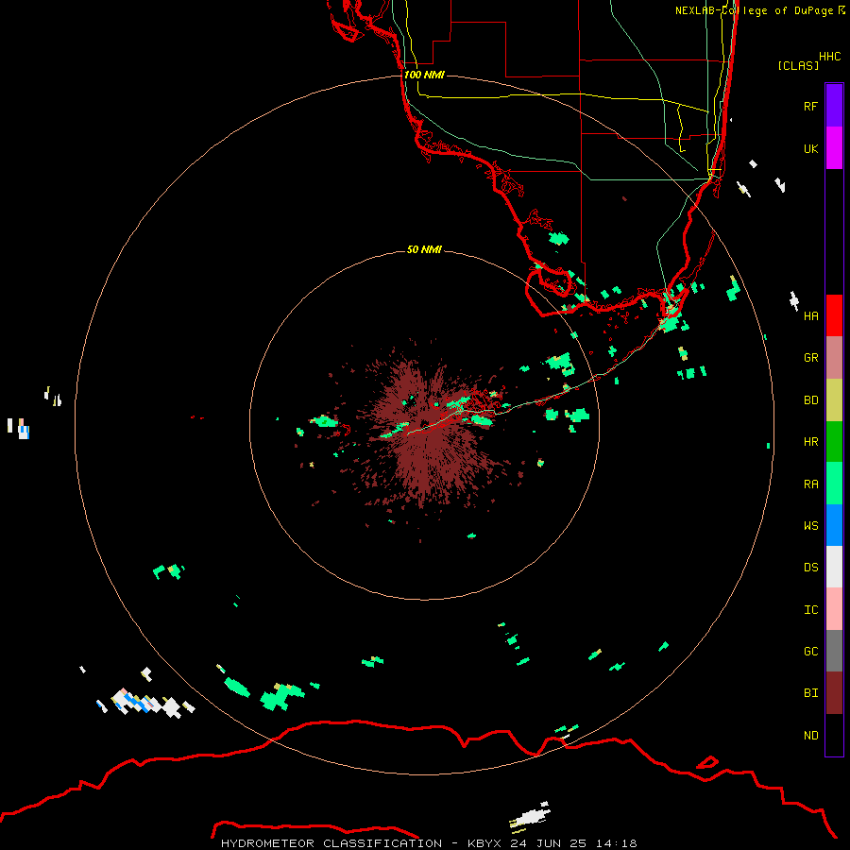Pick the HR dark green legend swatch
The image size is (850, 850).
click(834, 442)
